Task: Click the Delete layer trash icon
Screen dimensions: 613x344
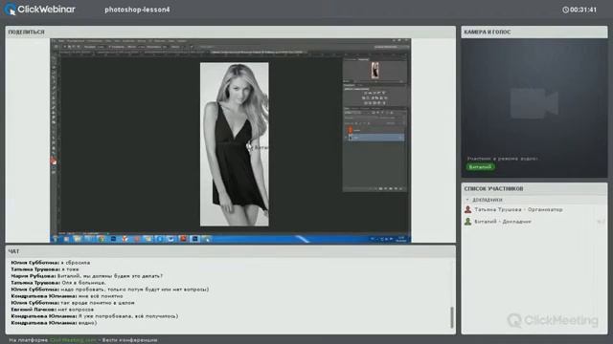Action: click(x=400, y=189)
